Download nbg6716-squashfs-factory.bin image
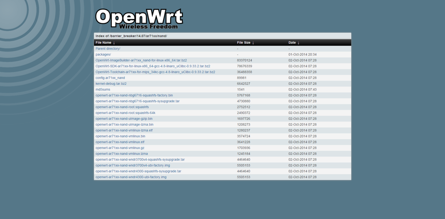Viewport: 445px width, 219px height. click(x=134, y=95)
